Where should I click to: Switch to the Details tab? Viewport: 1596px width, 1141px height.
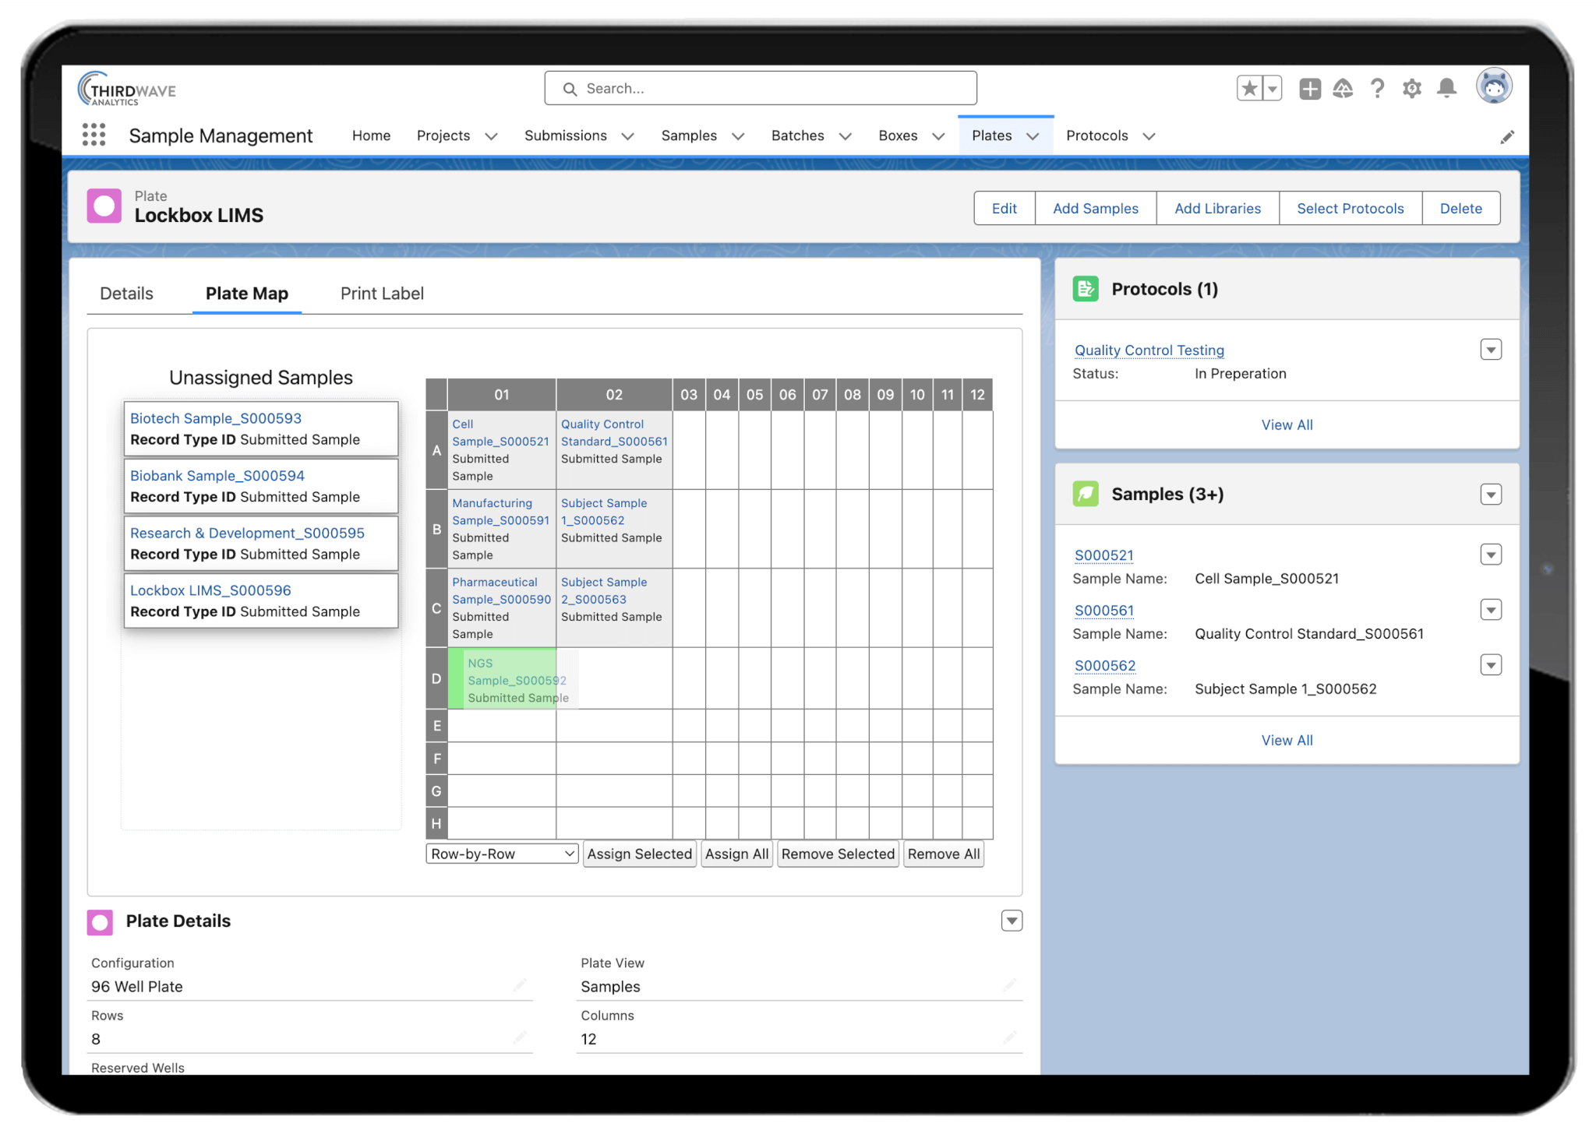tap(126, 294)
